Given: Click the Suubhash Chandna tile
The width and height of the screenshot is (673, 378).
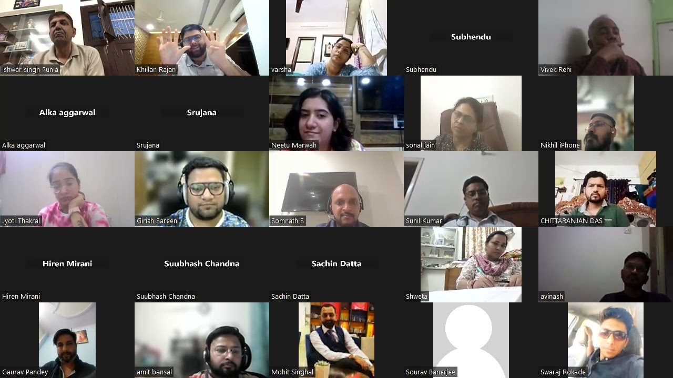Looking at the screenshot, I should 202,265.
